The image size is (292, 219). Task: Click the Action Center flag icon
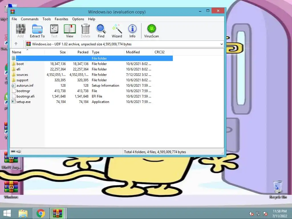point(265,214)
